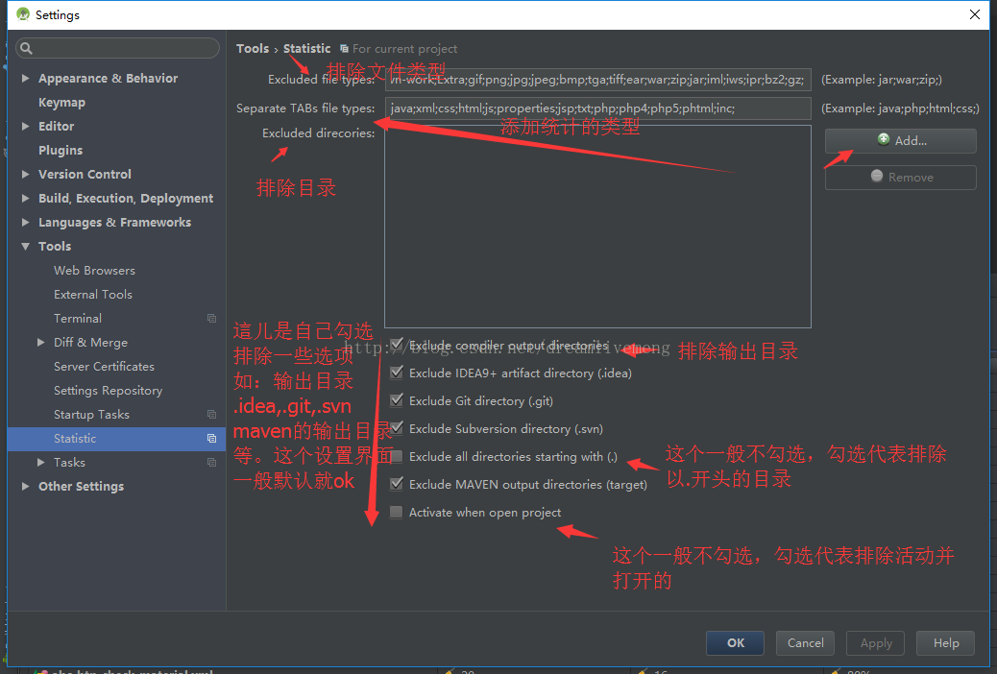Click the project-level icon beside Terminal
This screenshot has width=997, height=674.
(x=211, y=318)
